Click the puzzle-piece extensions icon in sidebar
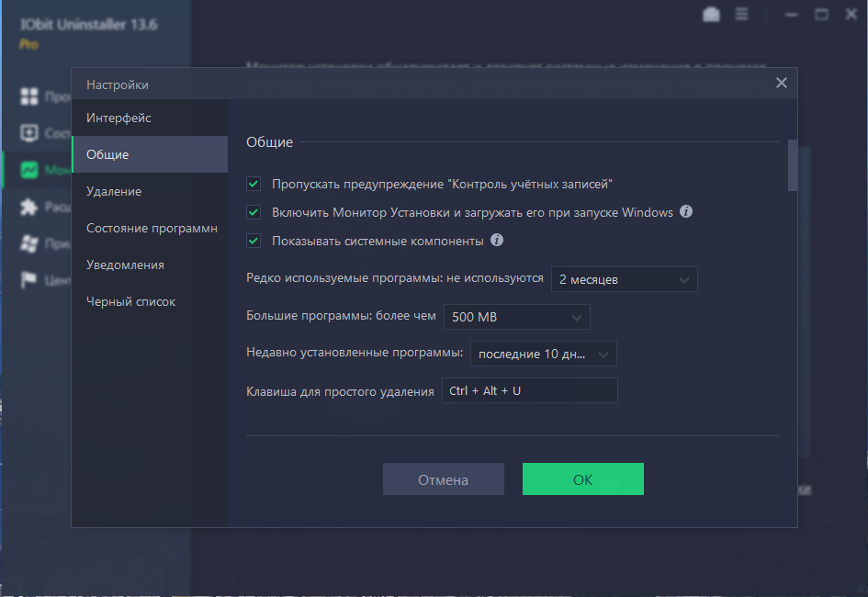The height and width of the screenshot is (597, 868). [29, 207]
